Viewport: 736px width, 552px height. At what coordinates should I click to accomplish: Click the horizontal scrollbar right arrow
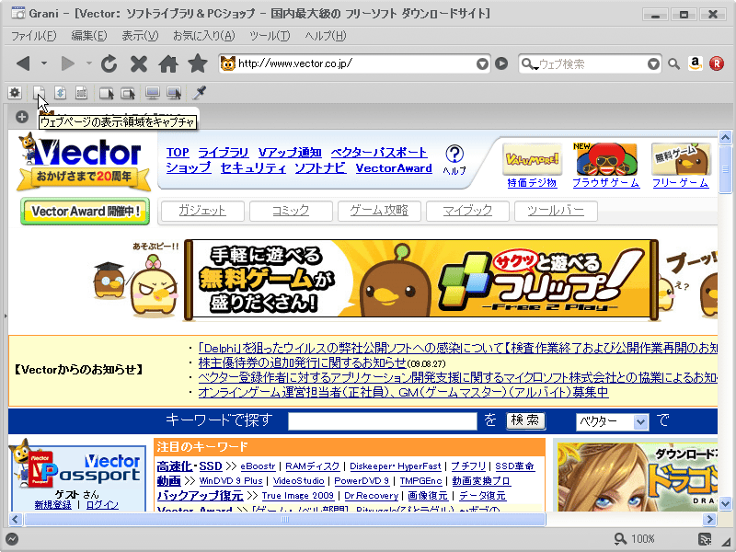(709, 519)
